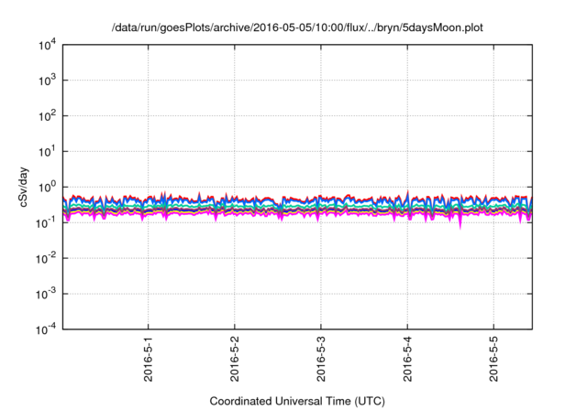
Task: Click the 10^-1 y-axis label
Action: [47, 223]
